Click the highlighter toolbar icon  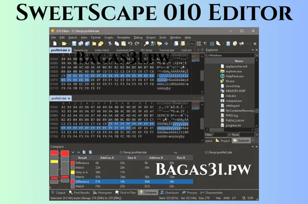pyautogui.click(x=219, y=44)
